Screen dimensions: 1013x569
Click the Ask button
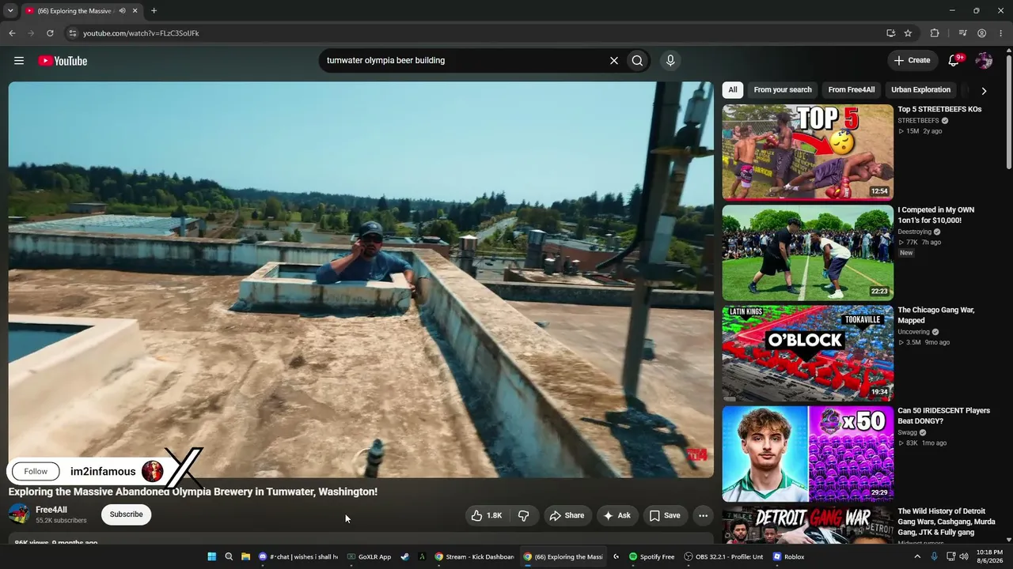617,515
